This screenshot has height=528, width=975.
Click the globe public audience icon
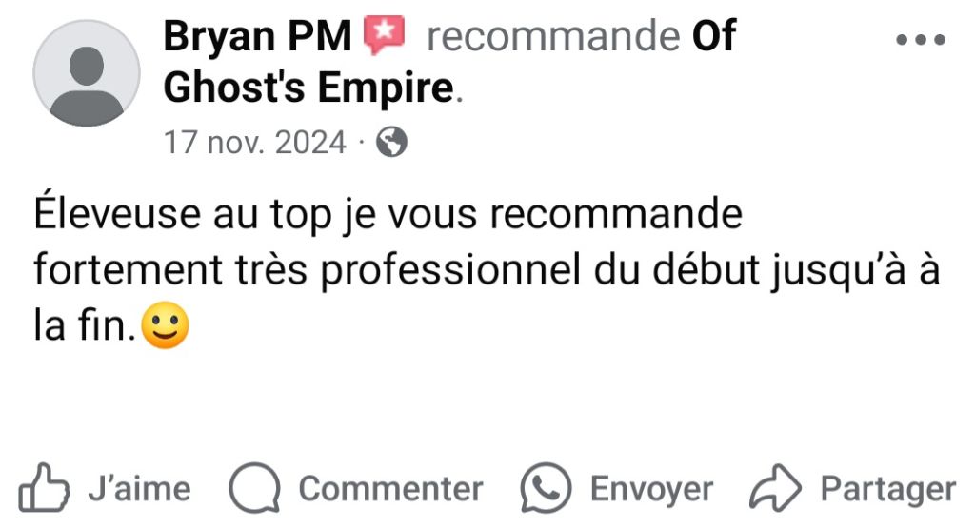tap(391, 143)
